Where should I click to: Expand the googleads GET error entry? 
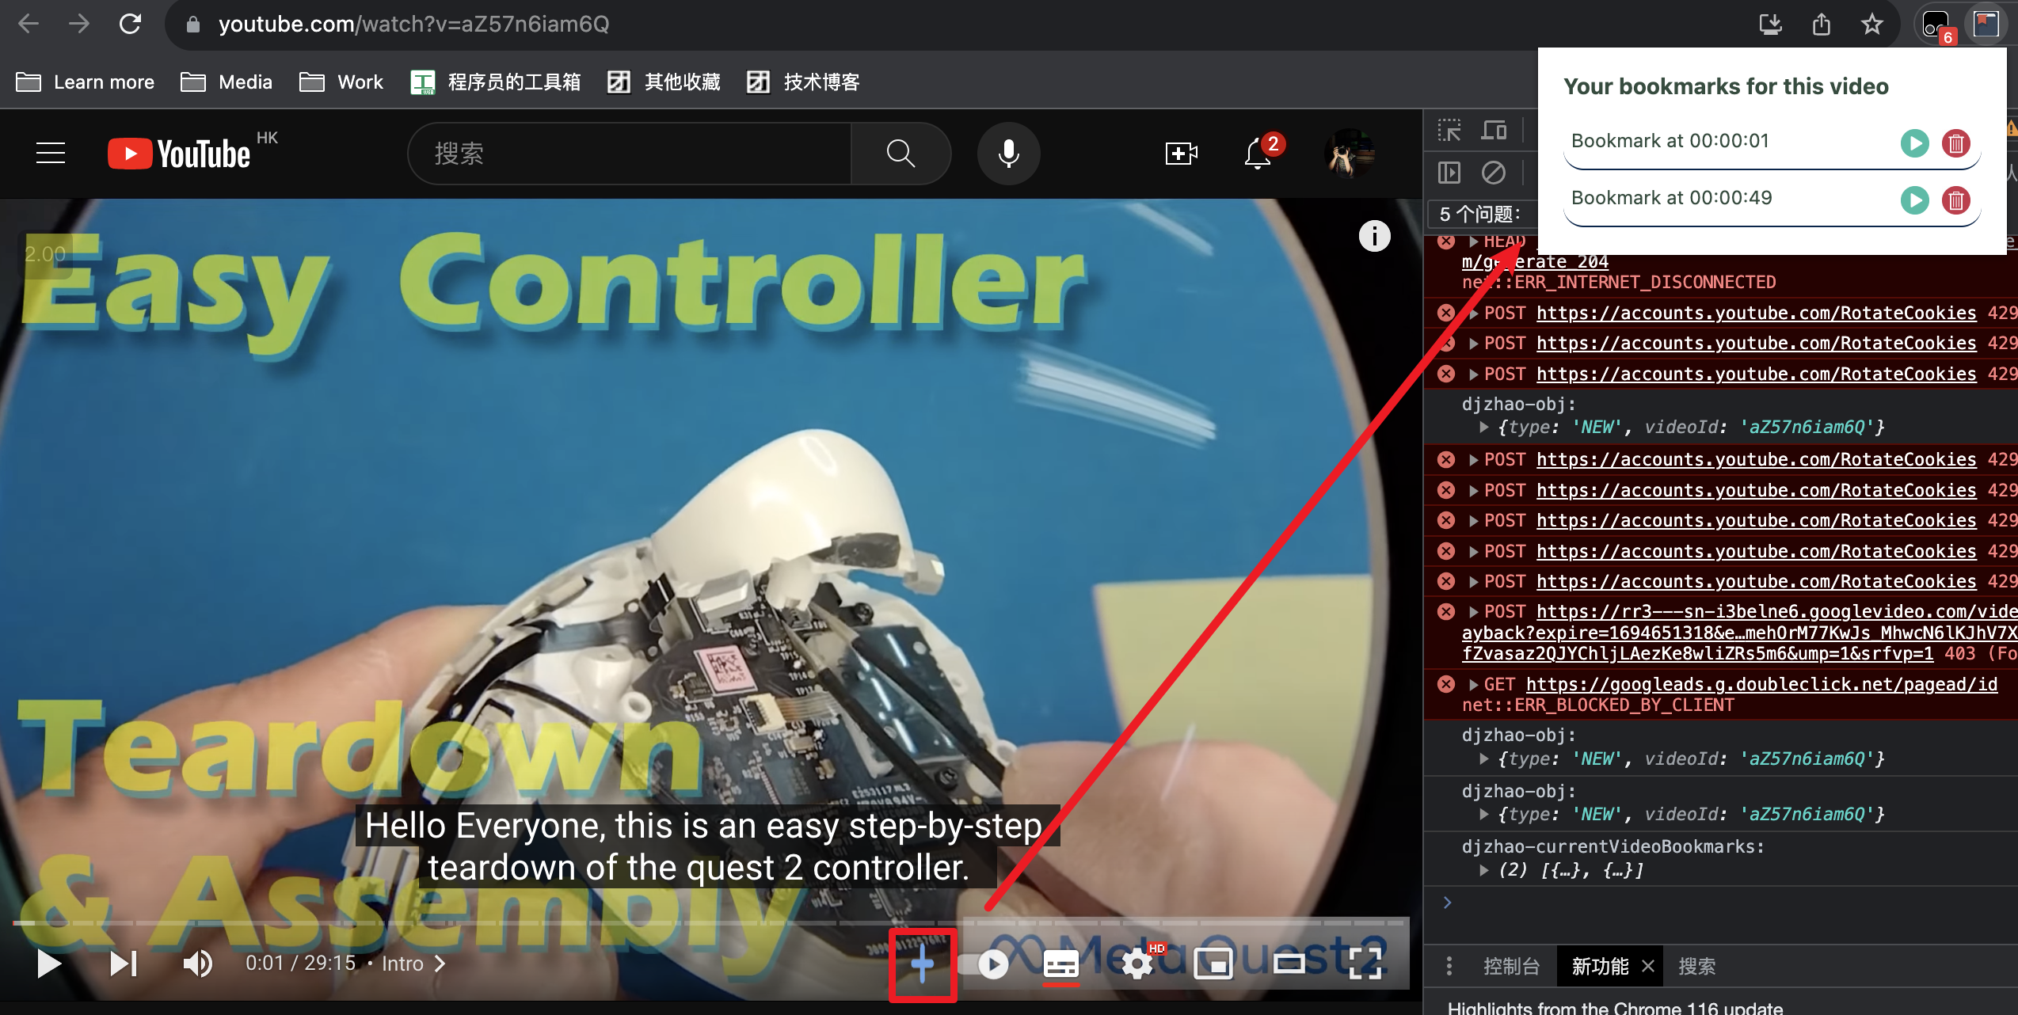click(x=1473, y=685)
